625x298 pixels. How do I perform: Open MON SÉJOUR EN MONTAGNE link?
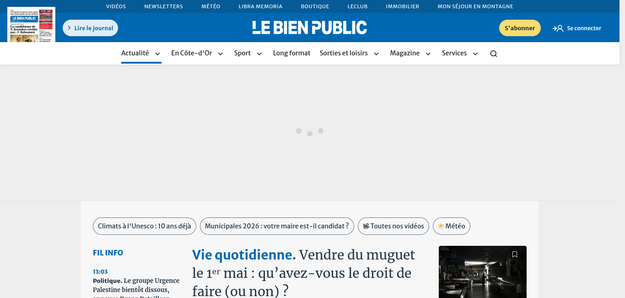click(475, 6)
